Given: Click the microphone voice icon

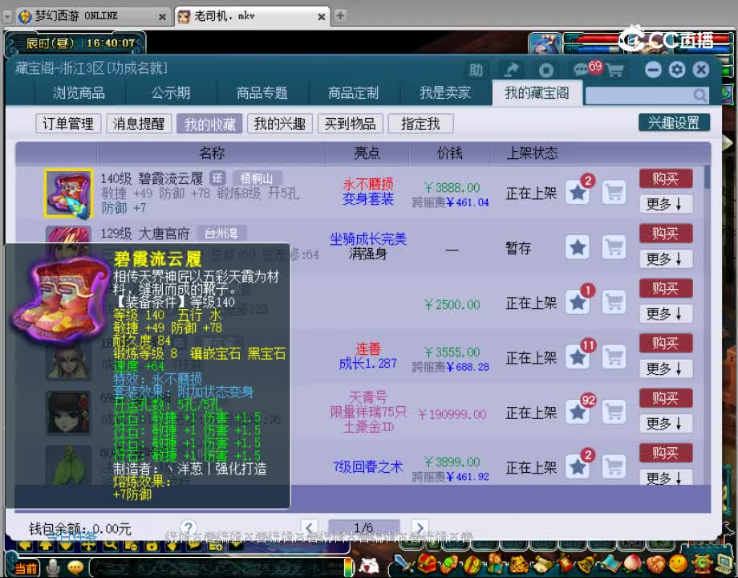Looking at the screenshot, I should click(53, 568).
